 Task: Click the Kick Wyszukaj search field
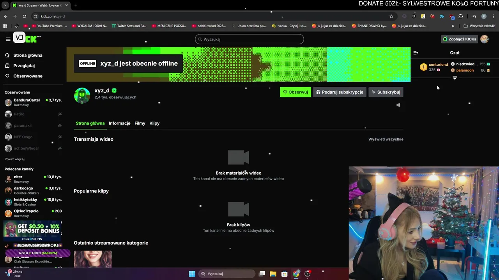click(249, 39)
